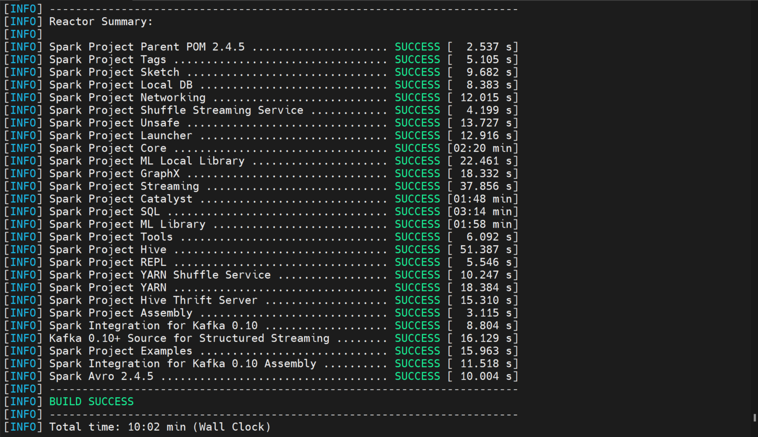Select the '2.537 s' duration value
Viewport: 758px width, 437px height.
pyautogui.click(x=489, y=47)
